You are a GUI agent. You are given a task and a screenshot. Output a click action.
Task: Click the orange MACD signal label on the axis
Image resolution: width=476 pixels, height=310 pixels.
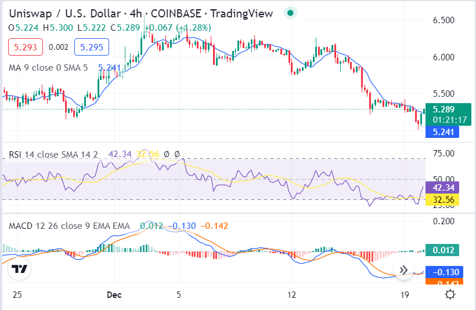coord(445,282)
